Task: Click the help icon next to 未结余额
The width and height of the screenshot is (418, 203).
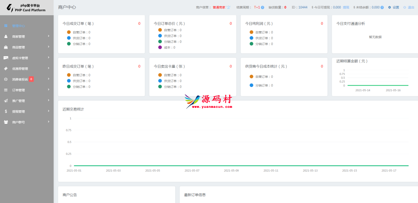Action: point(382,7)
